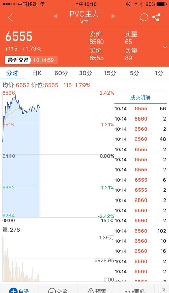The width and height of the screenshot is (169, 293).
Task: Switch to 5分 chart tab
Action: point(135,73)
